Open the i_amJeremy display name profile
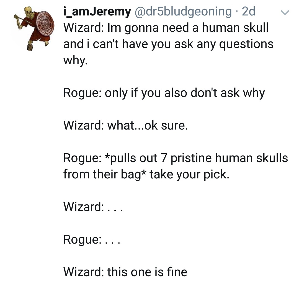 97,12
